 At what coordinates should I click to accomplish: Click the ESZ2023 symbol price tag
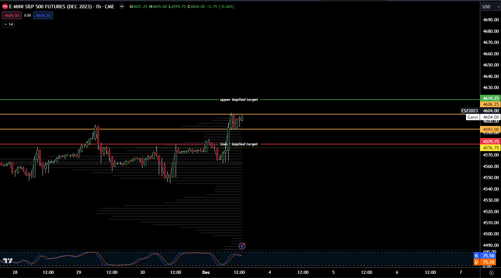pos(469,111)
